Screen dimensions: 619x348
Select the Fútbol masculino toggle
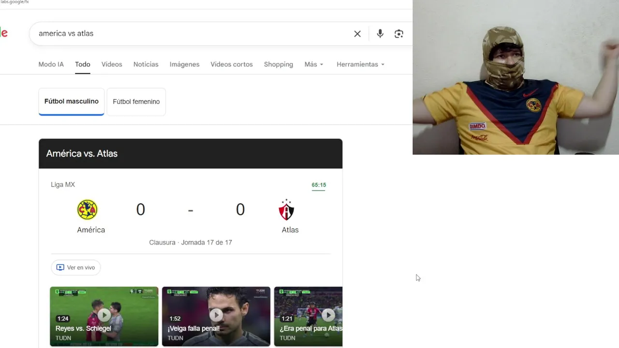[72, 101]
